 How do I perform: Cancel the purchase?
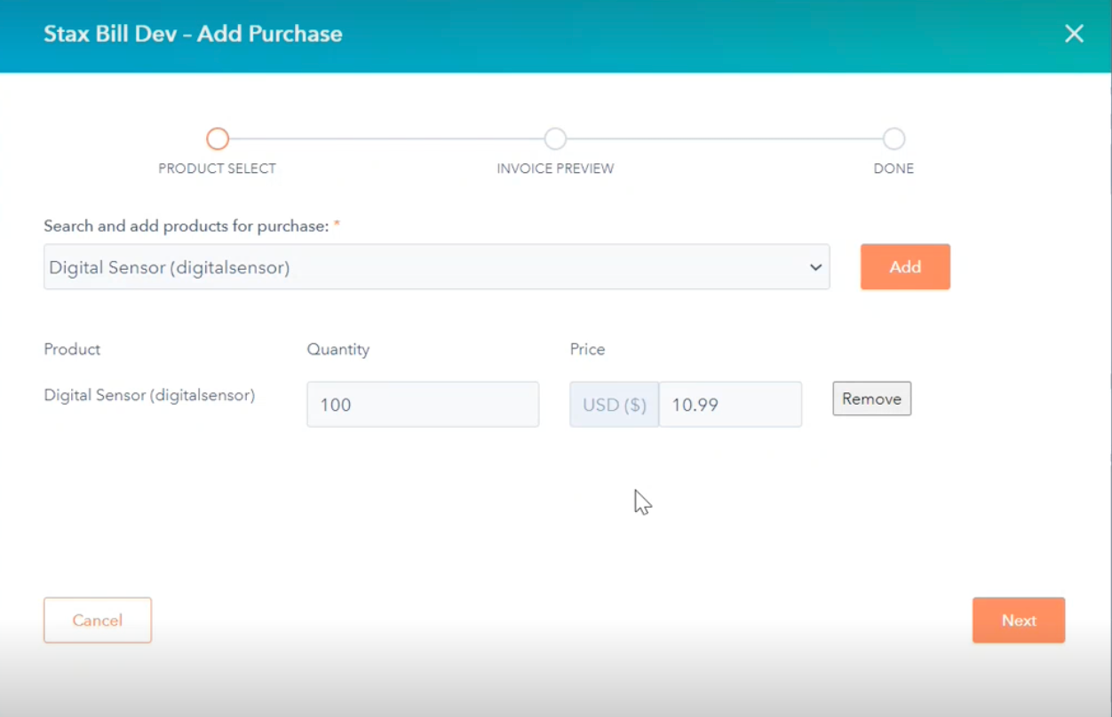tap(98, 620)
